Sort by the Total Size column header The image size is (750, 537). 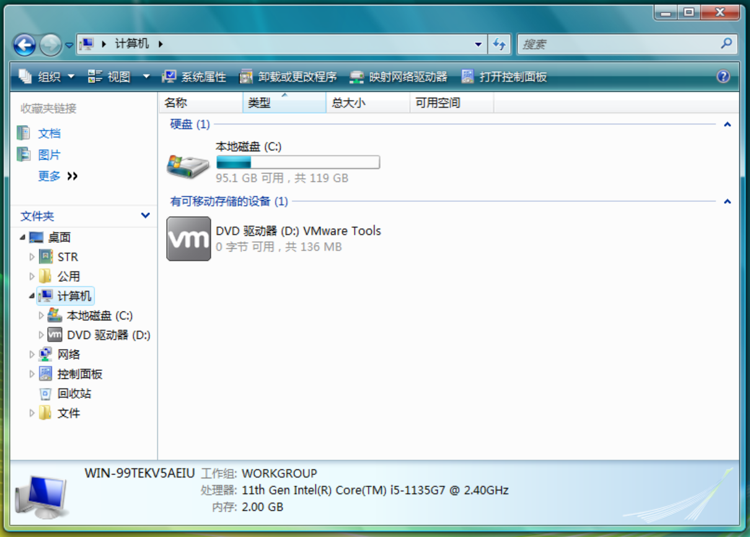tap(348, 103)
